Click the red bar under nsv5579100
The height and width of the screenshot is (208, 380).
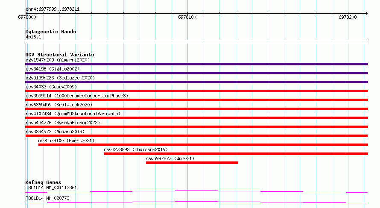pos(203,145)
